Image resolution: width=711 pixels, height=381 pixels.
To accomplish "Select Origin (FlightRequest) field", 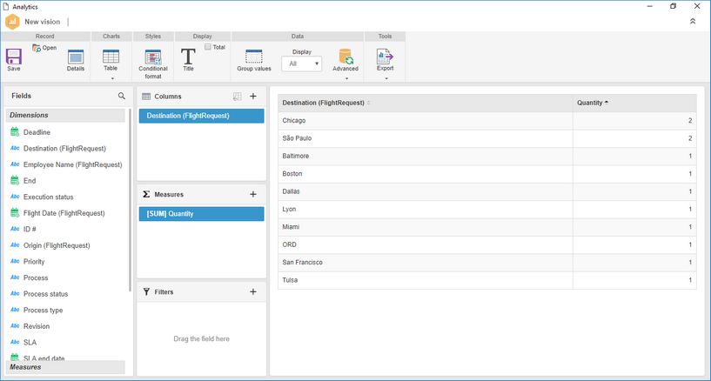I will 57,245.
